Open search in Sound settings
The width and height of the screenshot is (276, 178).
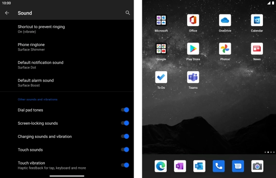(128, 13)
